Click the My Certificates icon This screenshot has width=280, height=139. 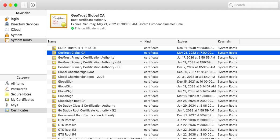coord(7,99)
